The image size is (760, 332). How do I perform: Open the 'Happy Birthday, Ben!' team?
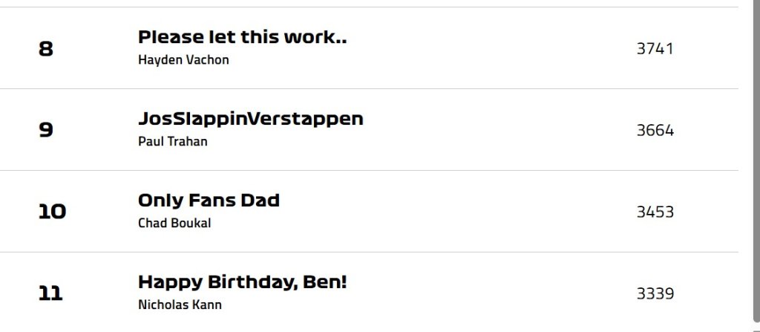pyautogui.click(x=242, y=282)
